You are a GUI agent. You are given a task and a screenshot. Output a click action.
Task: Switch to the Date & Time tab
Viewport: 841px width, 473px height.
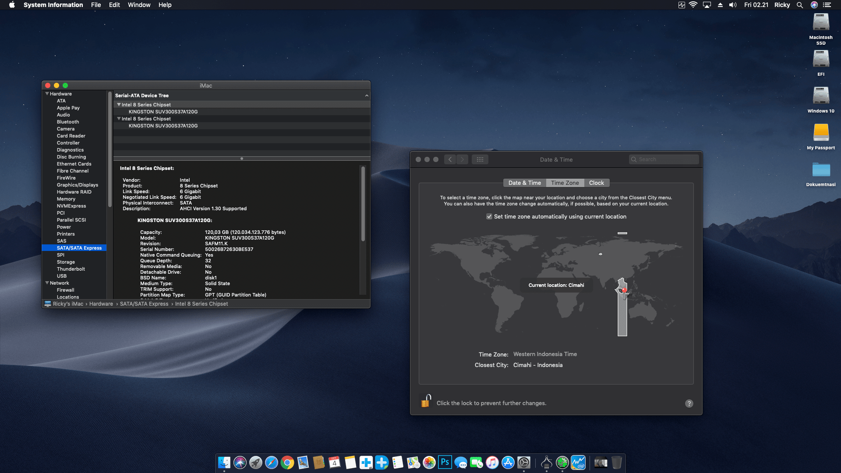point(525,183)
